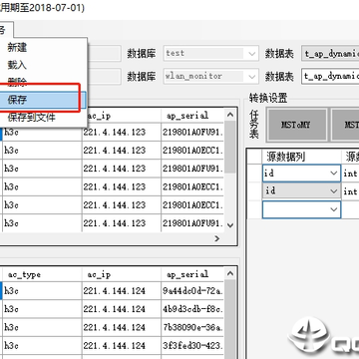Expand the wlan_monitor database dropdown
Image resolution: width=359 pixels, height=359 pixels.
(x=252, y=76)
